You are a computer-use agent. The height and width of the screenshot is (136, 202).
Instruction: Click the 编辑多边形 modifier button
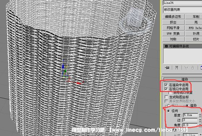point(173,17)
